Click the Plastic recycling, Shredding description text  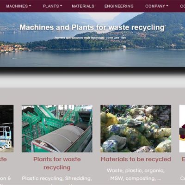(x=57, y=179)
